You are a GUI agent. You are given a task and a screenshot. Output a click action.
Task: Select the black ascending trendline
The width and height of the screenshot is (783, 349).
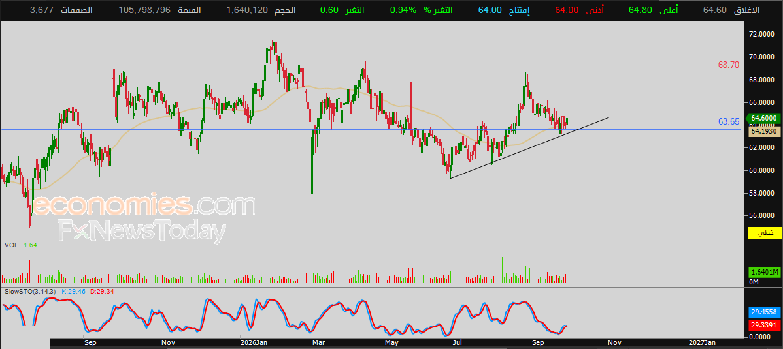529,148
